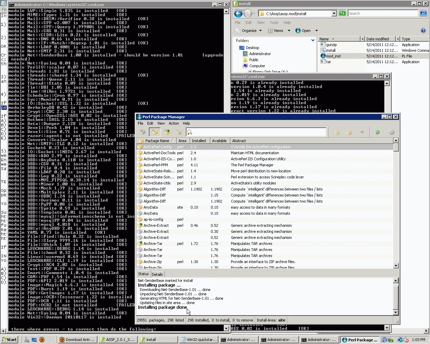Run marked actions green arrow icon
The height and width of the screenshot is (344, 430).
tap(362, 132)
